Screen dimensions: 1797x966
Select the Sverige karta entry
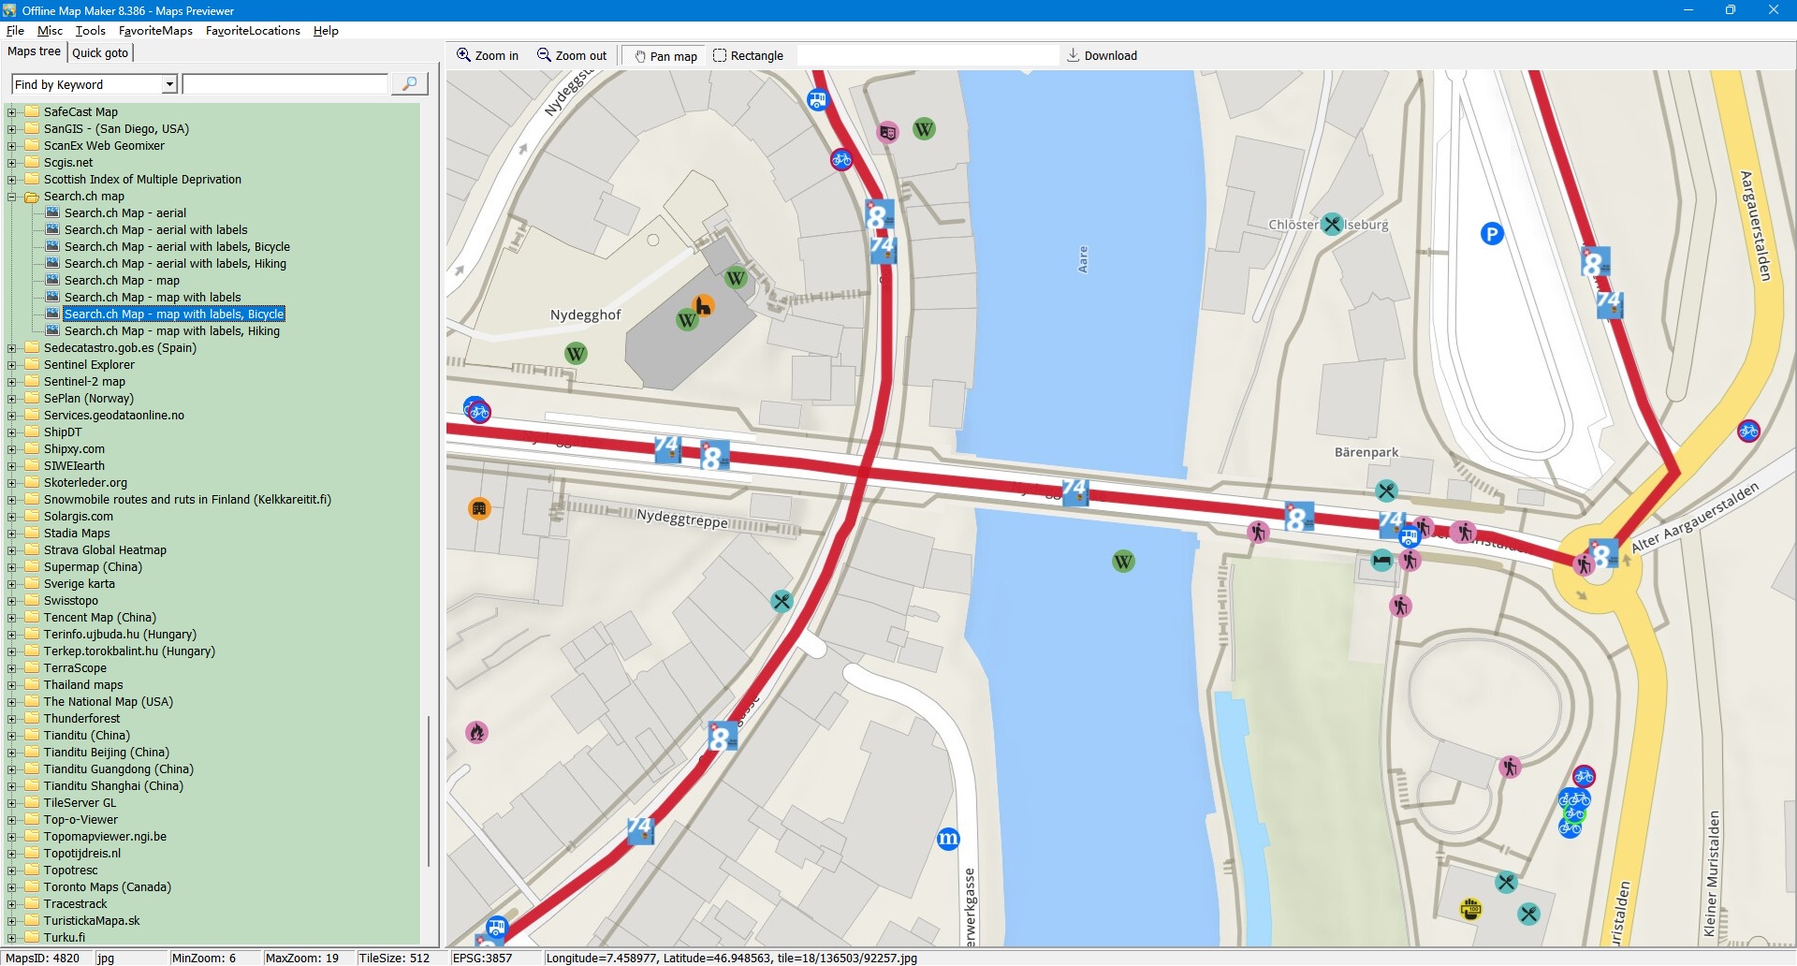pyautogui.click(x=80, y=584)
